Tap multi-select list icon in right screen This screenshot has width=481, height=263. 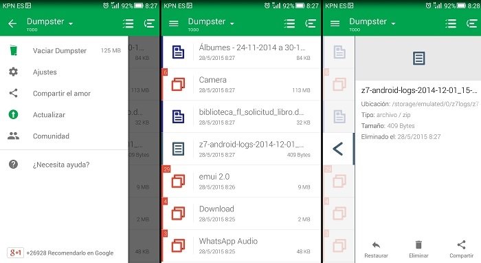(x=451, y=23)
